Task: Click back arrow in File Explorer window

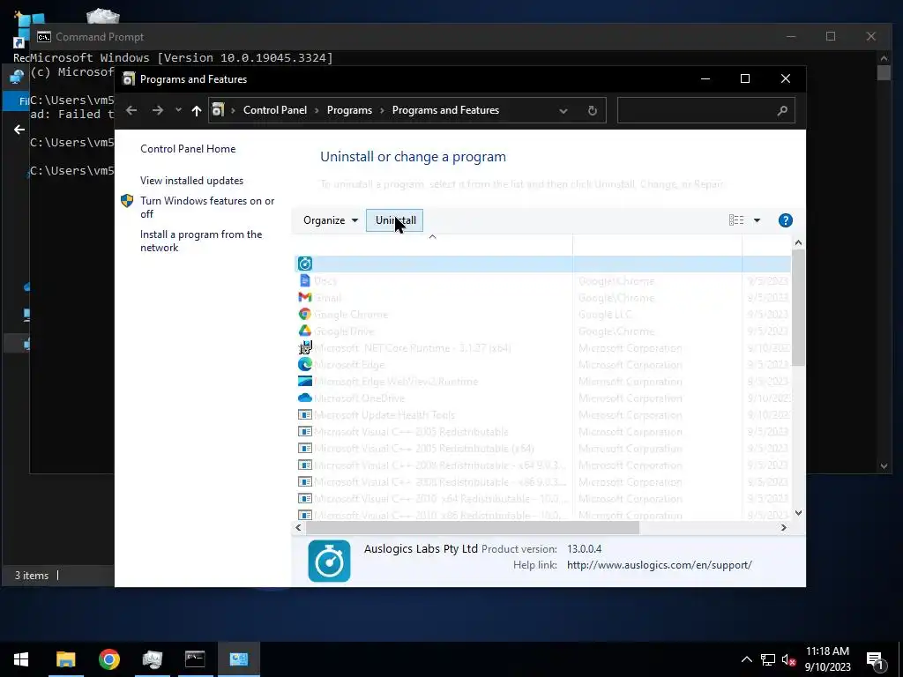Action: pos(19,130)
